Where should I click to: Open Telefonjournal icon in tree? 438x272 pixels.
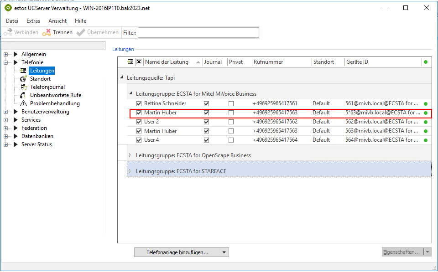(23, 87)
